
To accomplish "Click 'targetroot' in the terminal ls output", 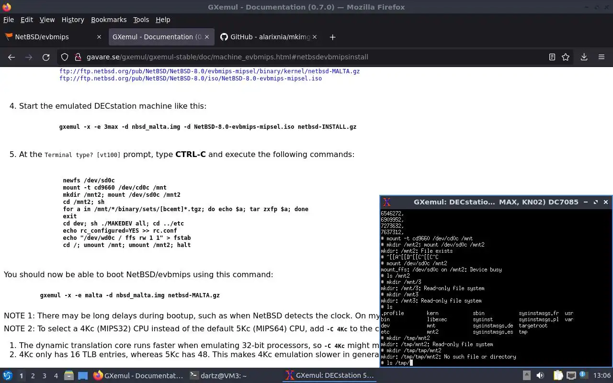I will [533, 326].
